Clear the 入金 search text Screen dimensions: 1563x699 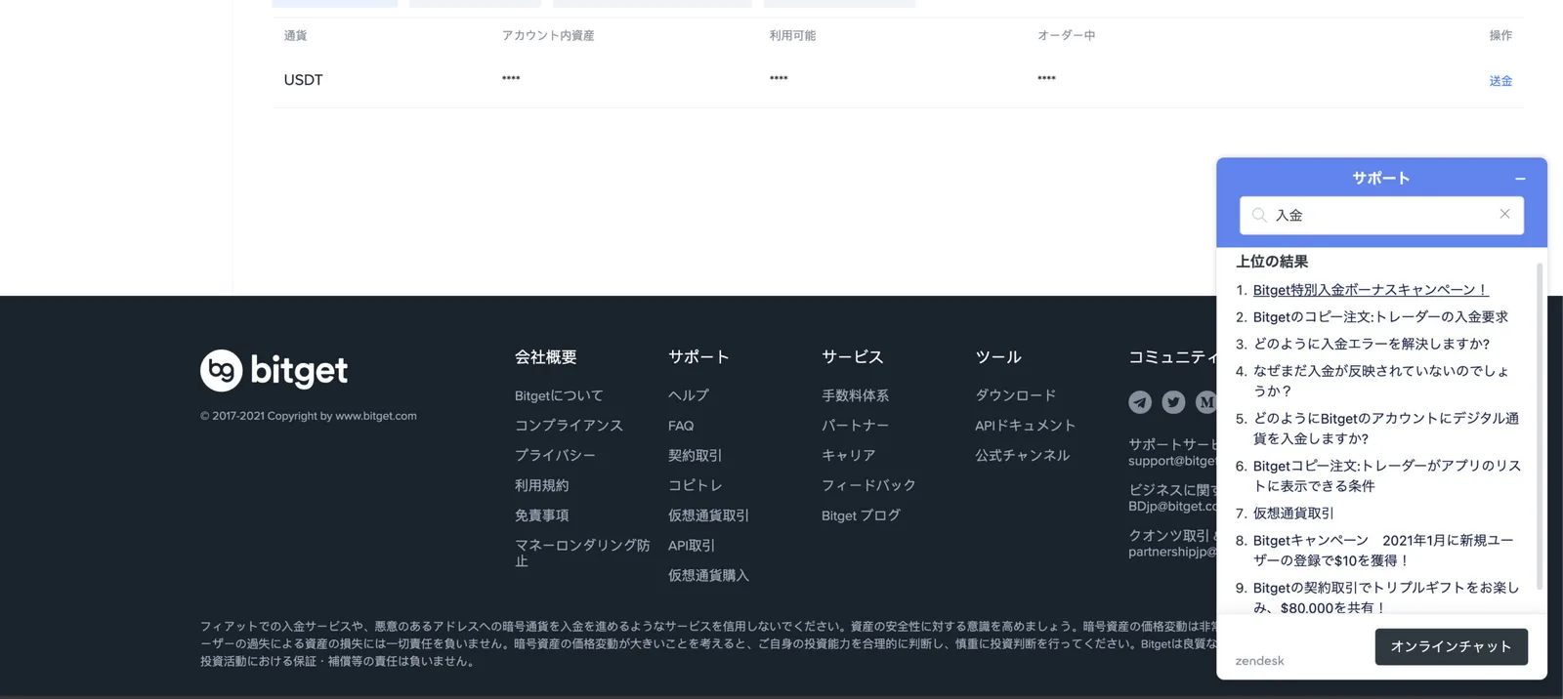[1504, 214]
